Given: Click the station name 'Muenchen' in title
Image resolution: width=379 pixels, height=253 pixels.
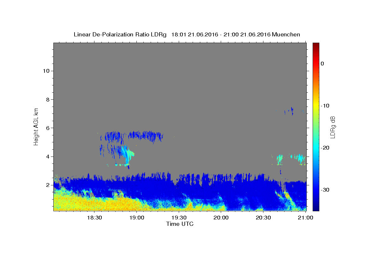Looking at the screenshot, I should (x=286, y=34).
